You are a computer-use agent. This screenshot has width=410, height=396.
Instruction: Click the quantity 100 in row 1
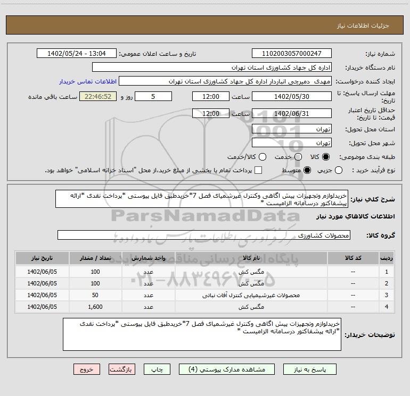[x=95, y=272]
